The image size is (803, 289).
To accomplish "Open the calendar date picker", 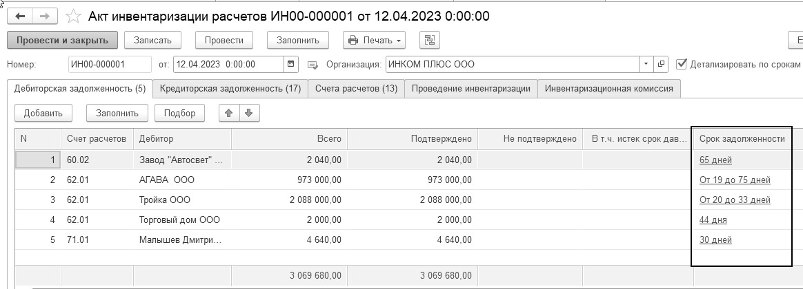I will point(292,65).
